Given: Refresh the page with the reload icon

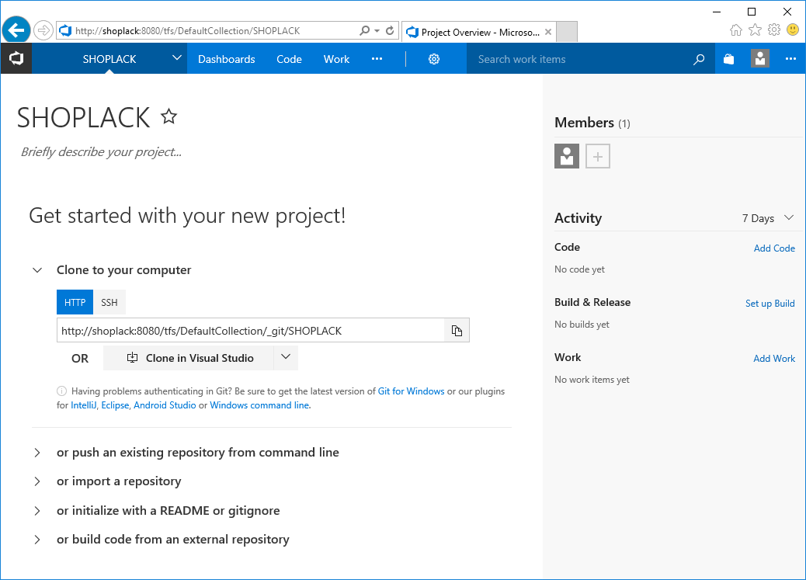Looking at the screenshot, I should (390, 31).
